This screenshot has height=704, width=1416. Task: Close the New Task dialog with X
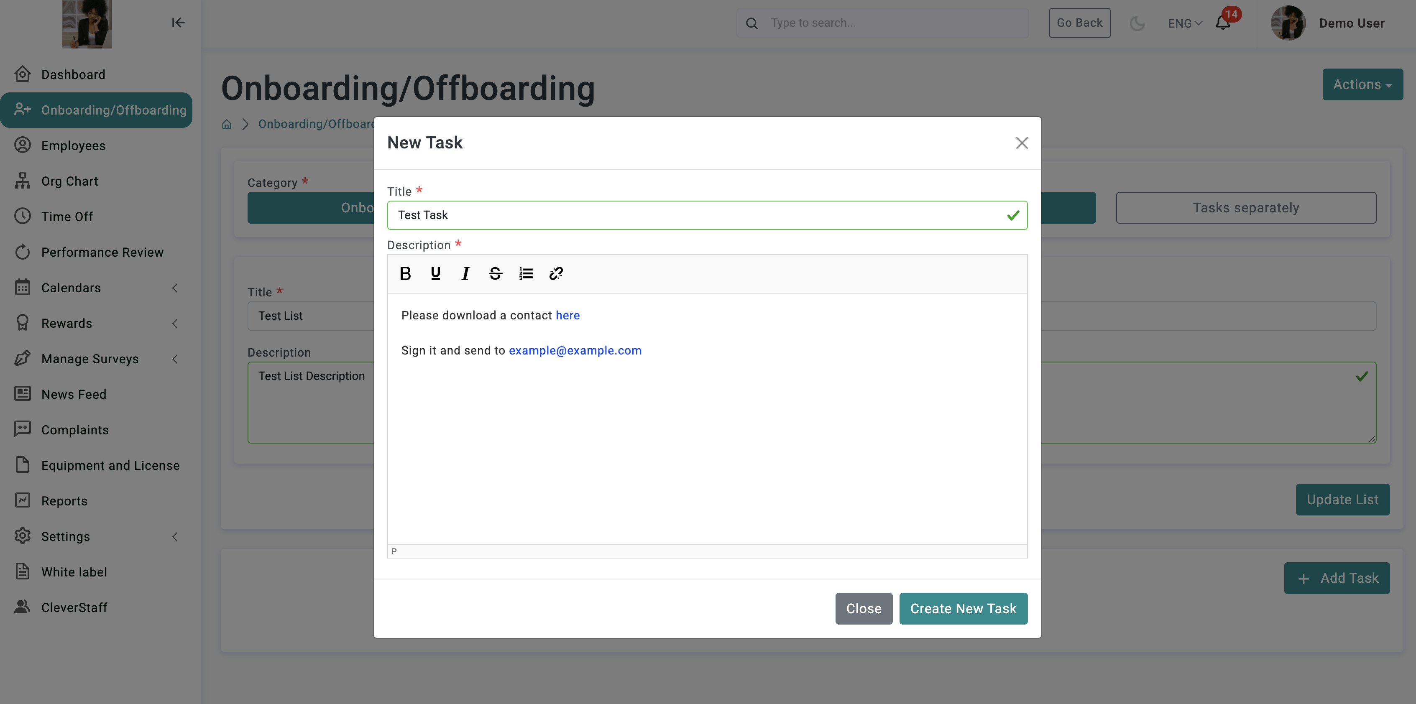1021,143
